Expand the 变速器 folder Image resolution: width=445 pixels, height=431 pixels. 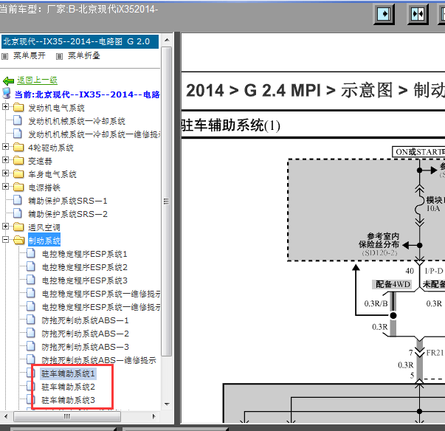(x=5, y=159)
